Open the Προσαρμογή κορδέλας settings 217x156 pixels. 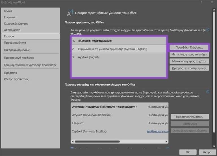pyautogui.click(x=19, y=58)
